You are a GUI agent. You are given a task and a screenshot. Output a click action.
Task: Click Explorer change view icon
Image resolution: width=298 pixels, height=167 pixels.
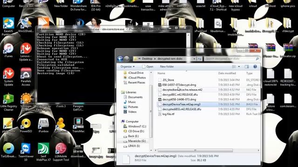[234, 66]
